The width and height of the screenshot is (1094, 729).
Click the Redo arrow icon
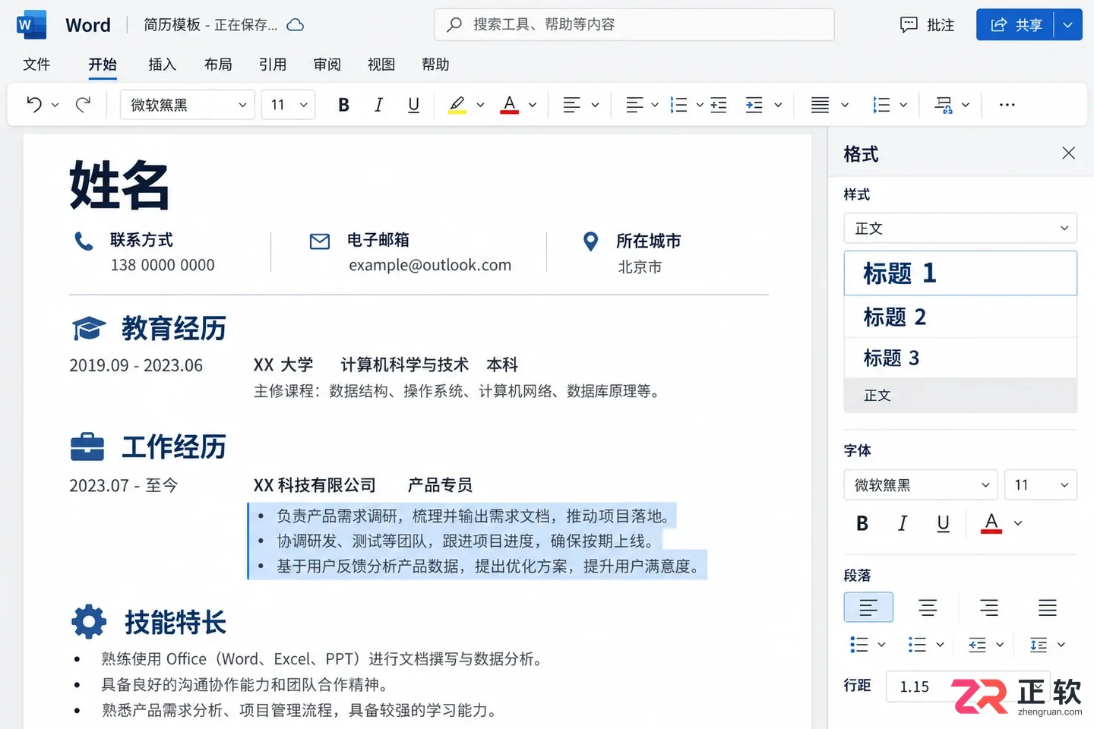[x=83, y=105]
